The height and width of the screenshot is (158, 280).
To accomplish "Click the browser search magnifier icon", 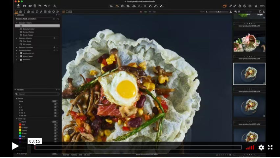I will tap(260, 11).
